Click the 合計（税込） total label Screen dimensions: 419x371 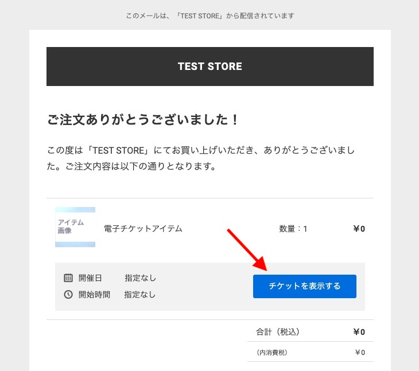coord(278,332)
